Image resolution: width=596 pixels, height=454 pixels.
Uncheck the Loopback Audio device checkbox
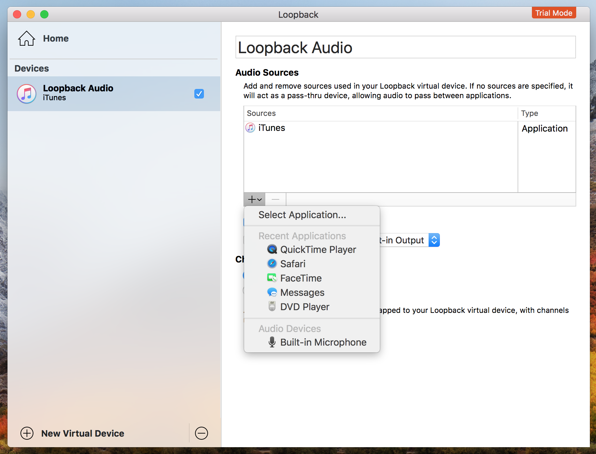click(x=199, y=94)
